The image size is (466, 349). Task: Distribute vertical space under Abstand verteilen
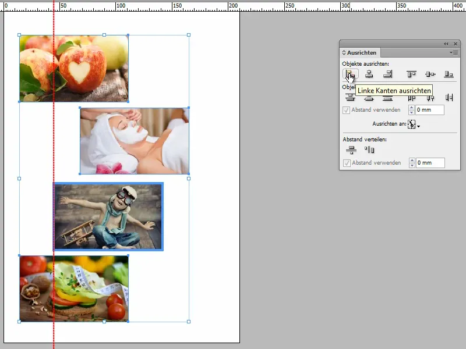pos(349,149)
